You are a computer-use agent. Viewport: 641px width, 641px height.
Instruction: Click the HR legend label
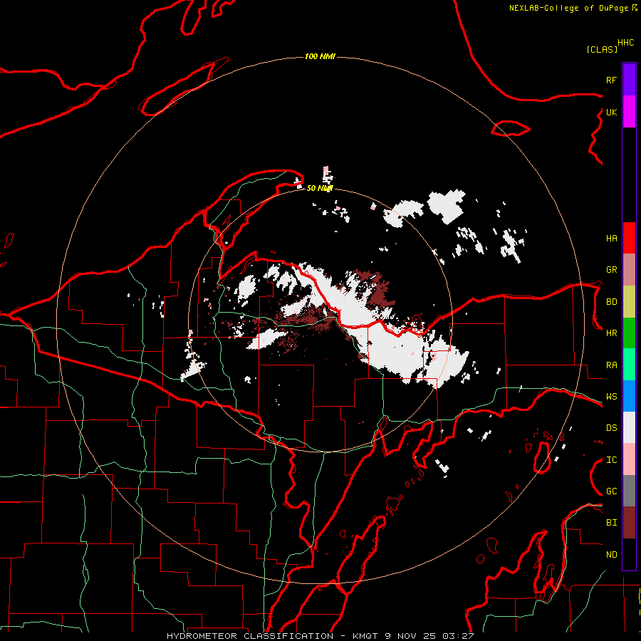(611, 333)
